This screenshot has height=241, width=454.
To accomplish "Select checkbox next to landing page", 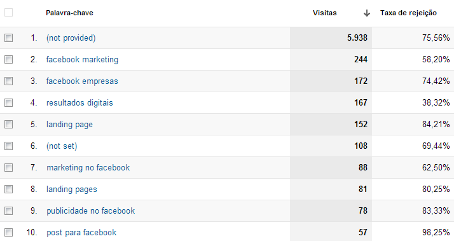I will (x=9, y=124).
